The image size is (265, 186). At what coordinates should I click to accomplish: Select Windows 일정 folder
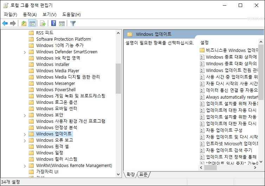coord(50,153)
